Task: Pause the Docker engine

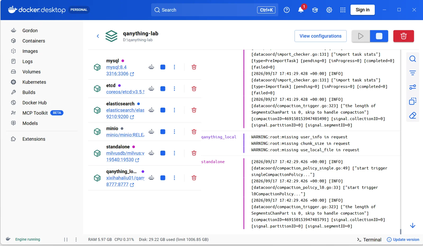Action: (66, 240)
